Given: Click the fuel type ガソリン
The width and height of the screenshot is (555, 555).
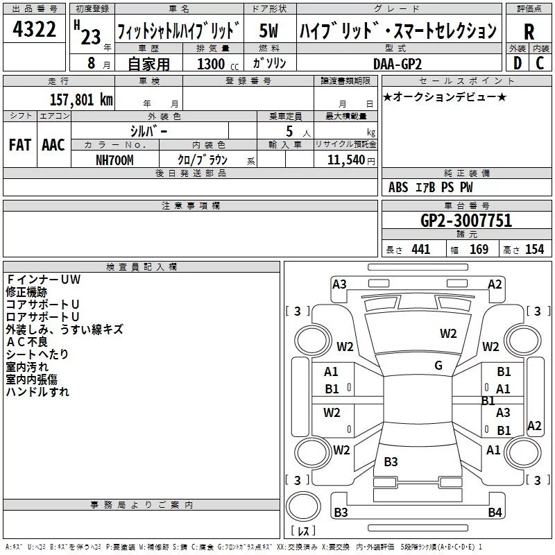Looking at the screenshot, I should pos(269,63).
